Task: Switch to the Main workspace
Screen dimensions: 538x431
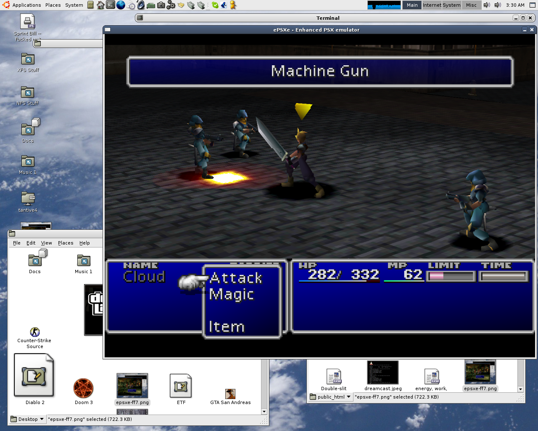Action: 412,5
